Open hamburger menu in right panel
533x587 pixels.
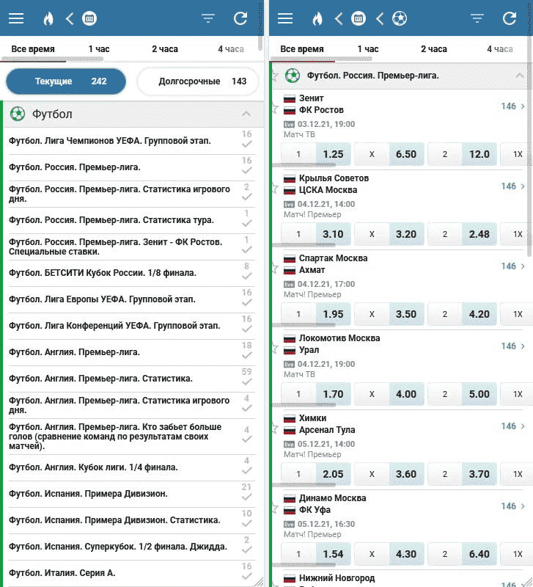[x=285, y=18]
